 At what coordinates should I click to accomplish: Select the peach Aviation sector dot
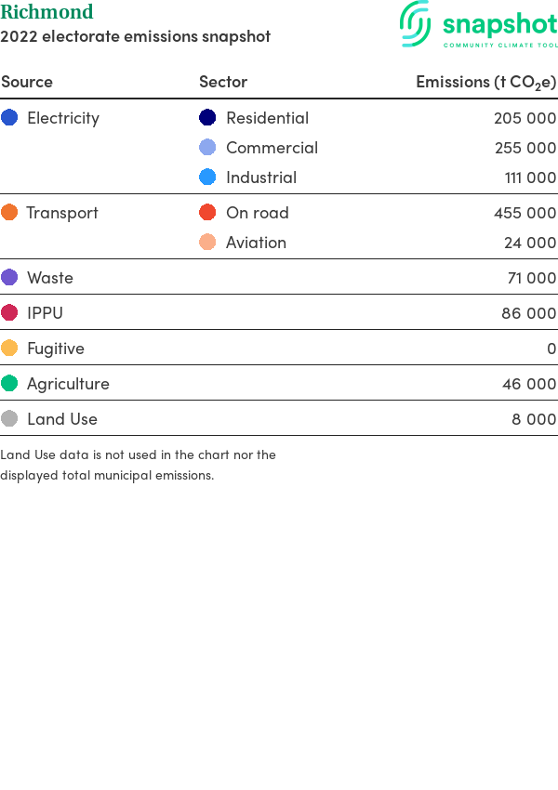207,242
